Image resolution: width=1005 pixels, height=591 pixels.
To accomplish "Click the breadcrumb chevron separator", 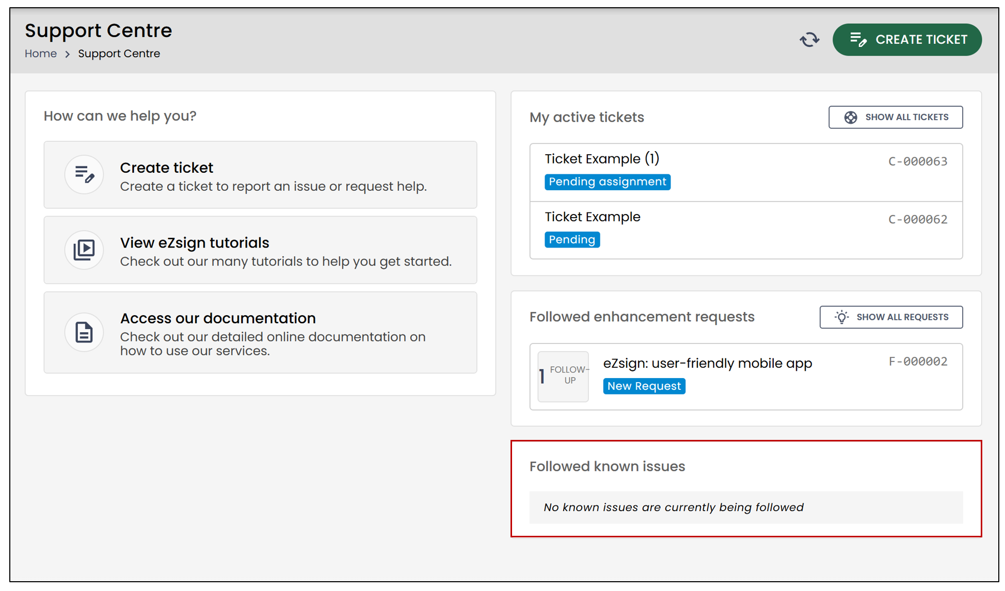I will click(x=67, y=54).
